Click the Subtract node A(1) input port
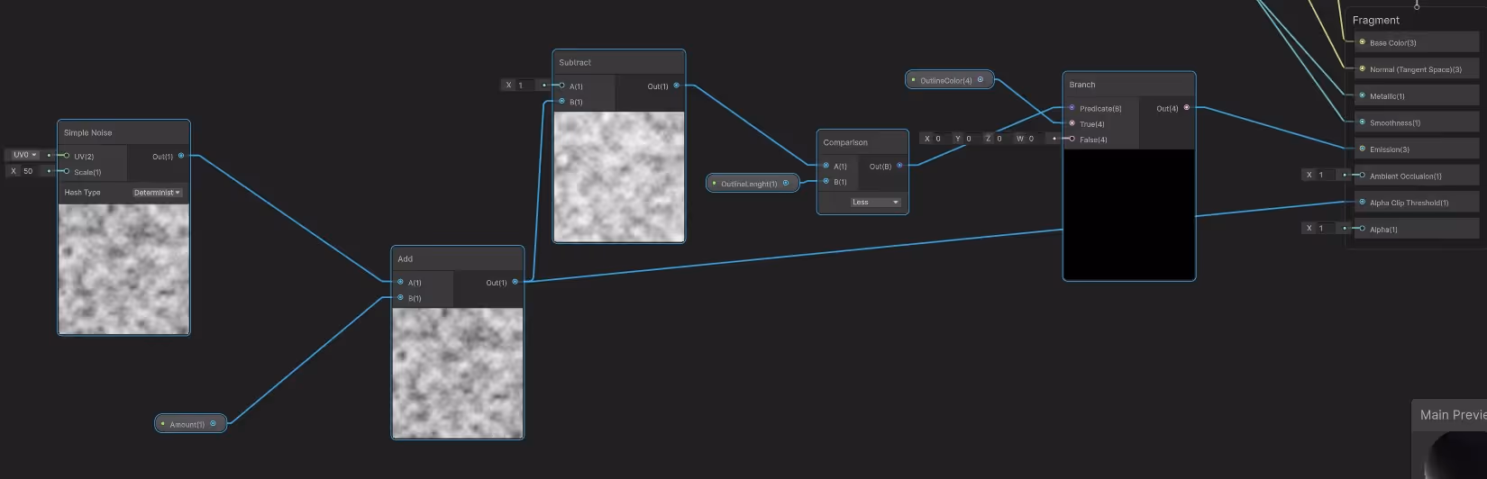 click(562, 86)
